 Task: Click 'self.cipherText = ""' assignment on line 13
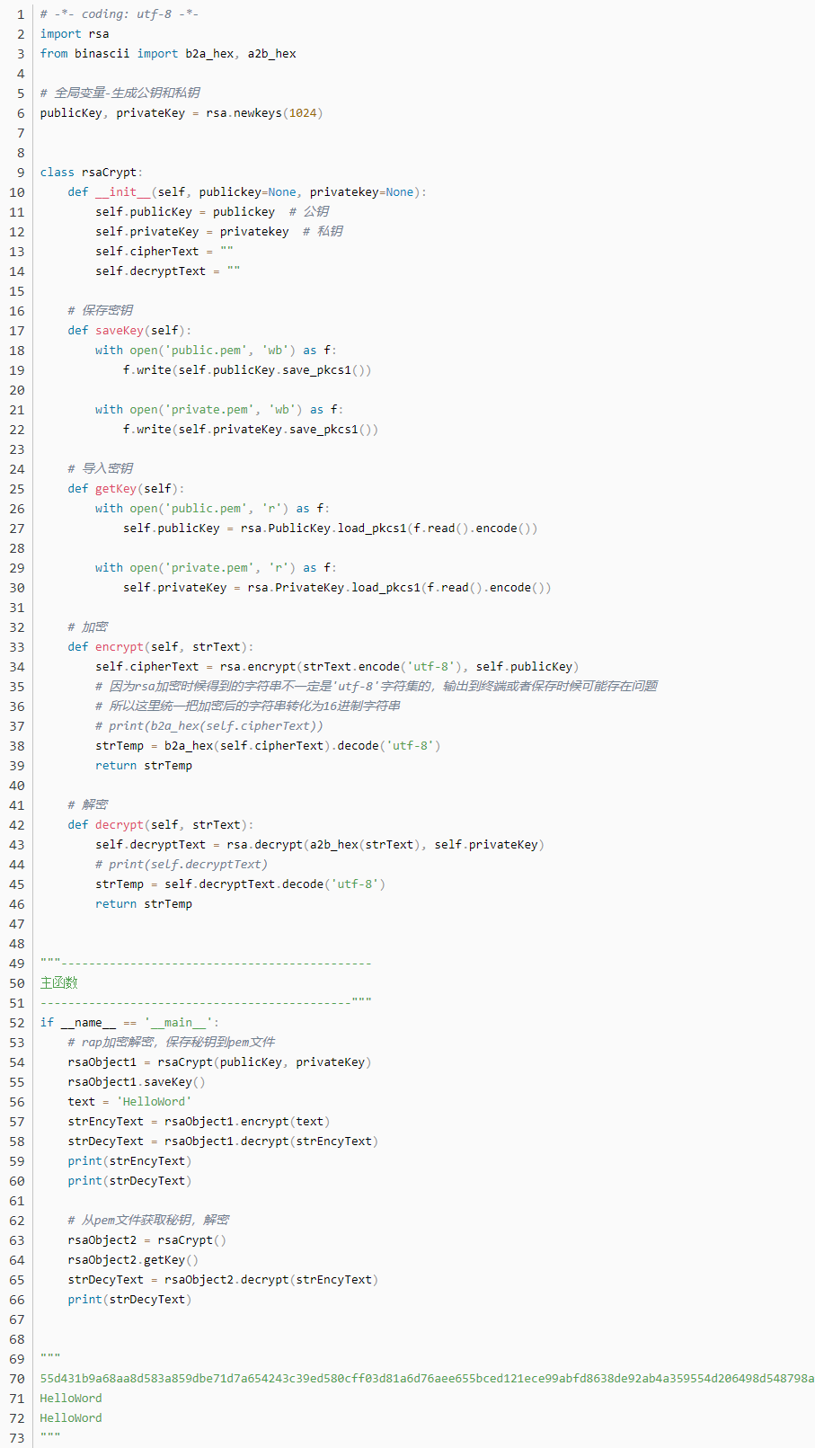pos(164,252)
